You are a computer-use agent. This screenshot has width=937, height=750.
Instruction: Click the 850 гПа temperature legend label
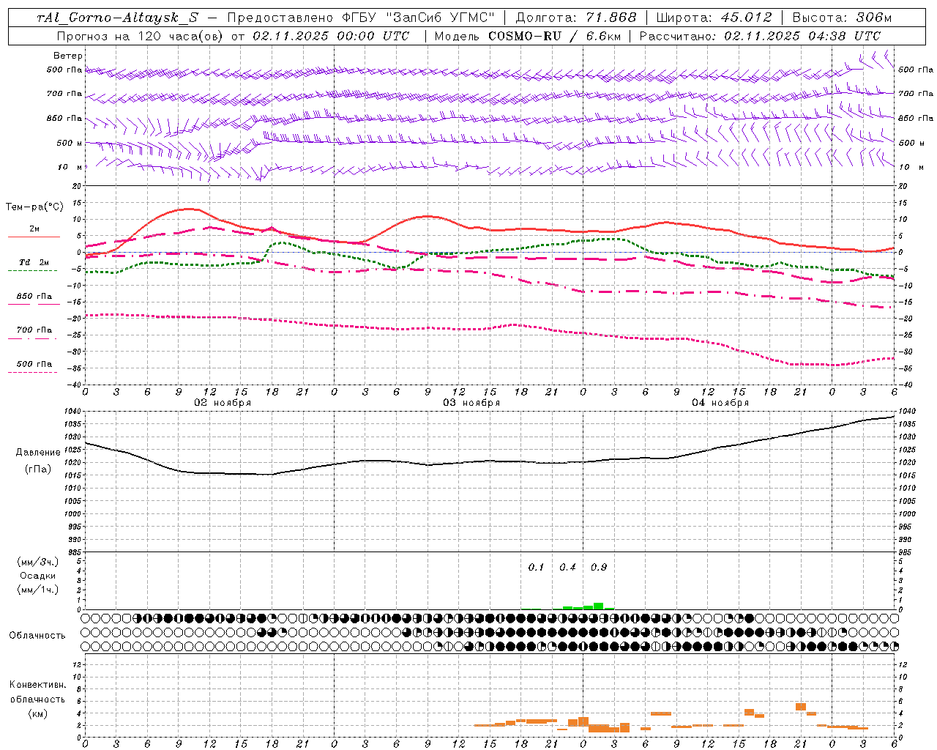pos(34,297)
